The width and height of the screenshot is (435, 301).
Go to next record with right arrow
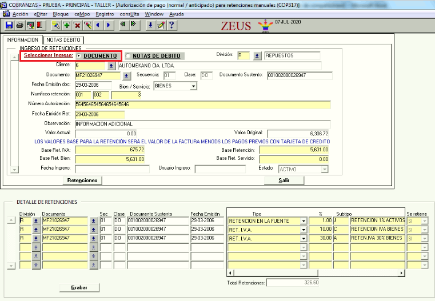tap(109, 25)
